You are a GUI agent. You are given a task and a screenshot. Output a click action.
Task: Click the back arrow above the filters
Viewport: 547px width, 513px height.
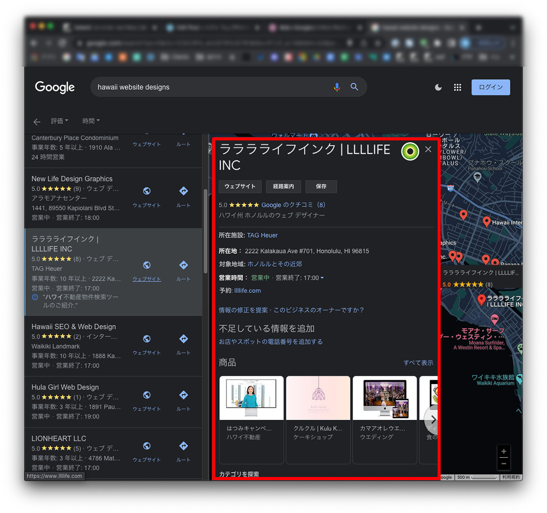tap(36, 121)
